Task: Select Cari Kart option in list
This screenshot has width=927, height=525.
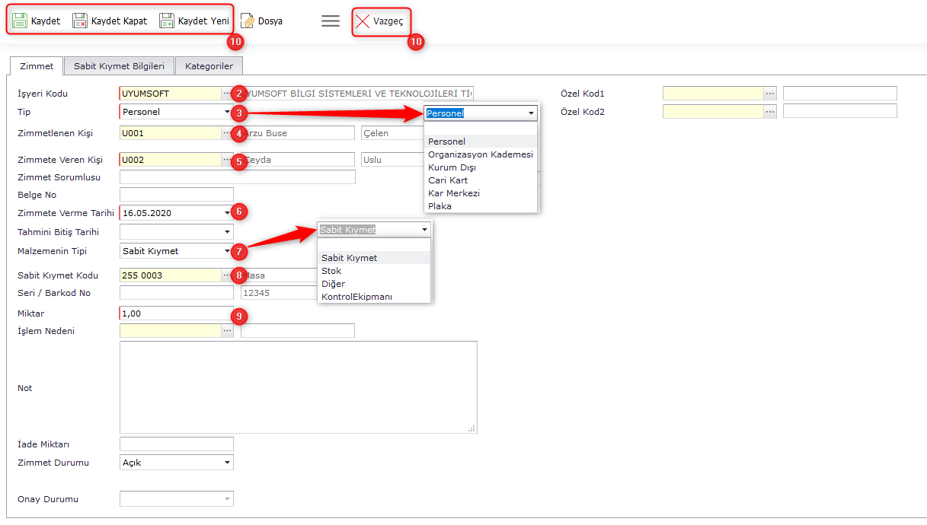Action: click(448, 180)
